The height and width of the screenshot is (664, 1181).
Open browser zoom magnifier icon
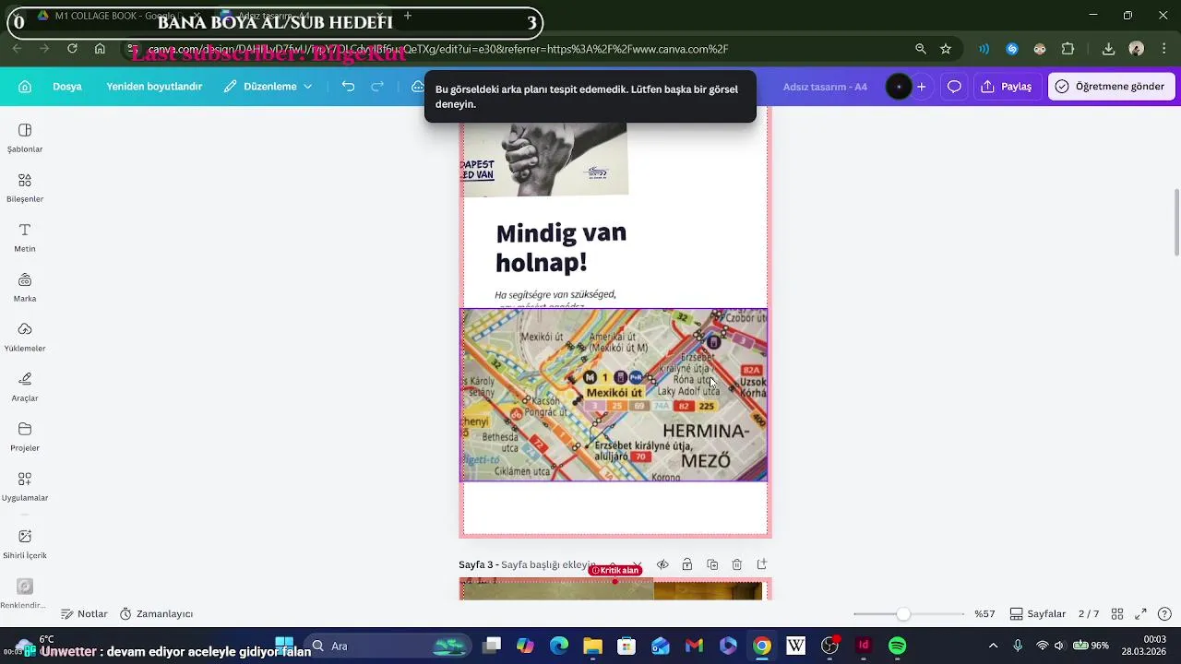[921, 49]
